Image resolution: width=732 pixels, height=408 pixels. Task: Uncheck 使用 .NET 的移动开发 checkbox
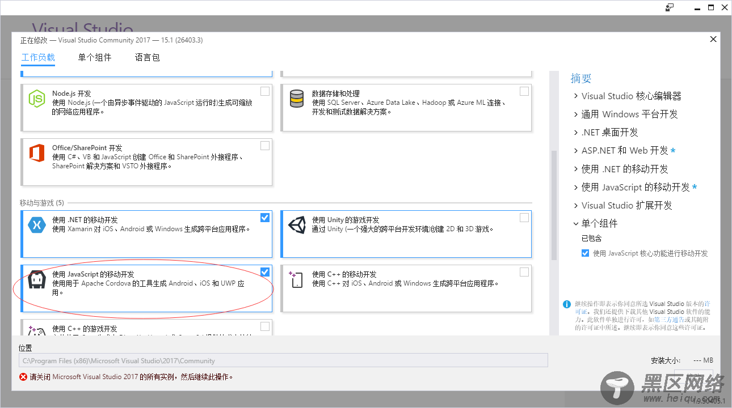point(265,218)
